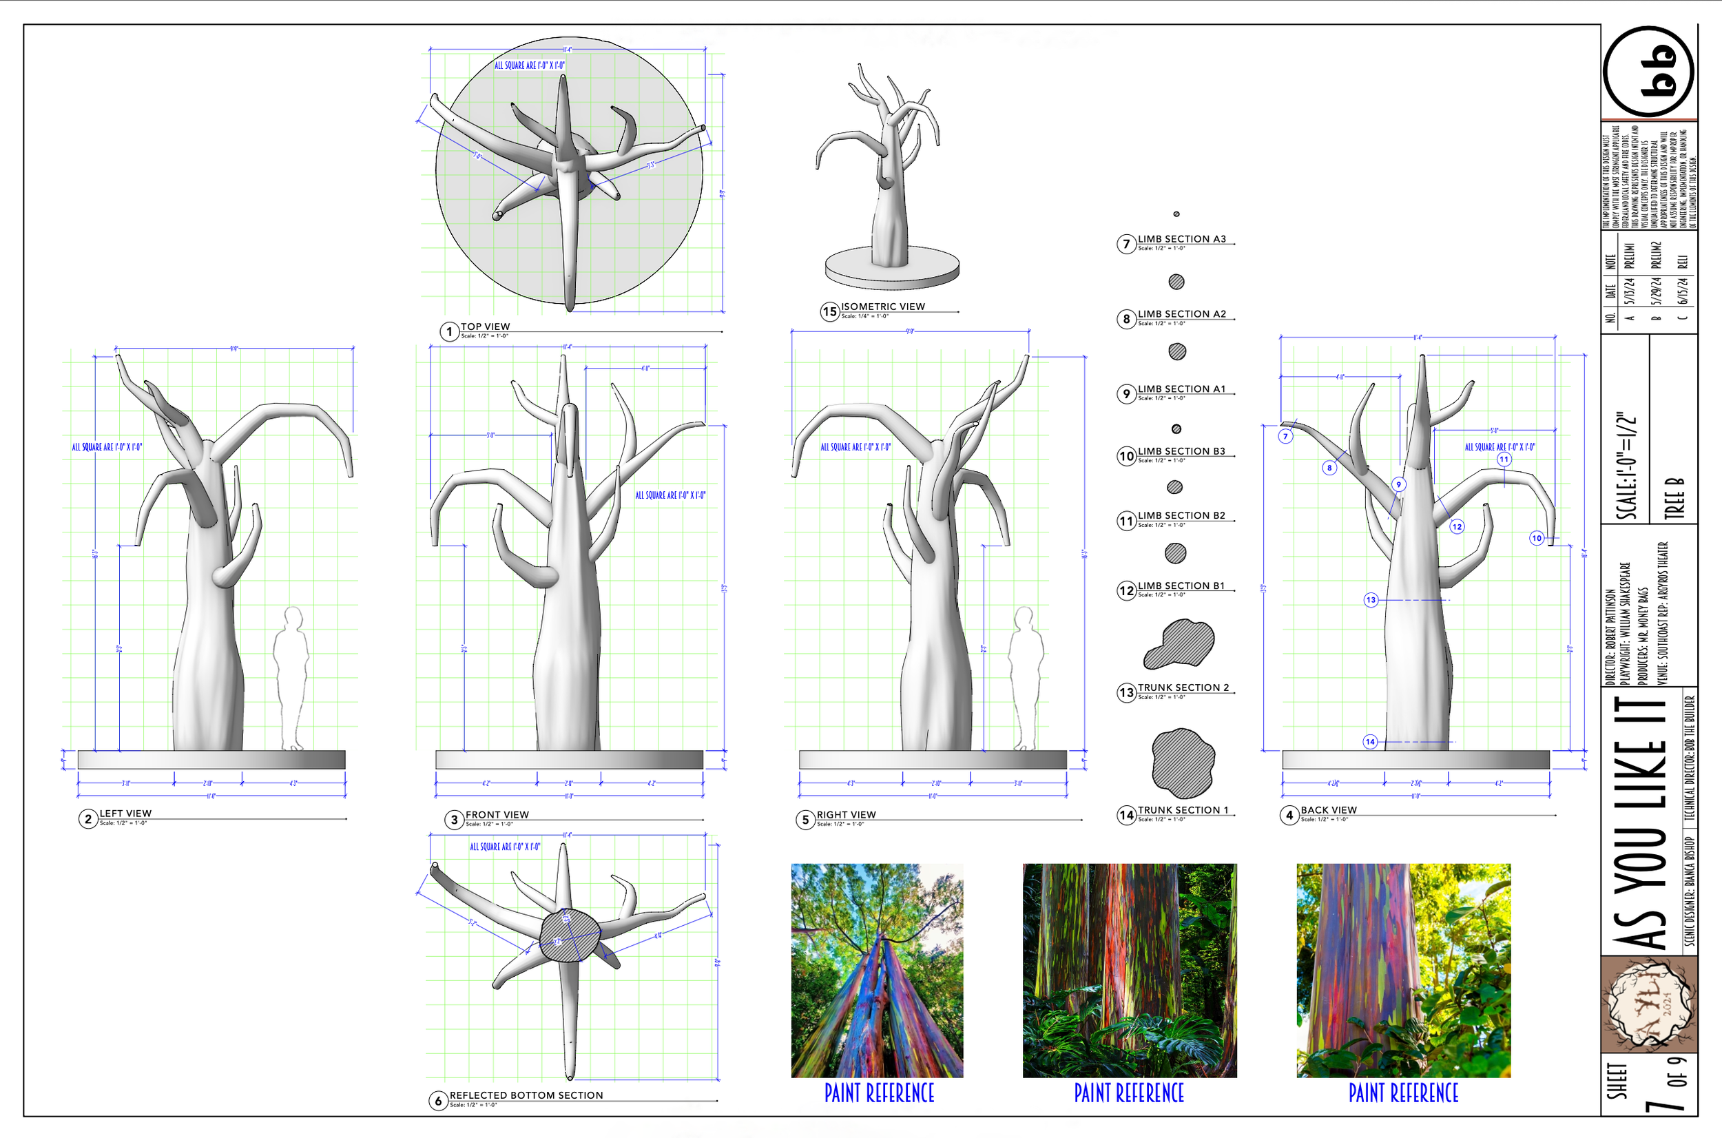Image resolution: width=1722 pixels, height=1138 pixels.
Task: Open the rightmost single-trunk paint reference photo
Action: pyautogui.click(x=1404, y=971)
